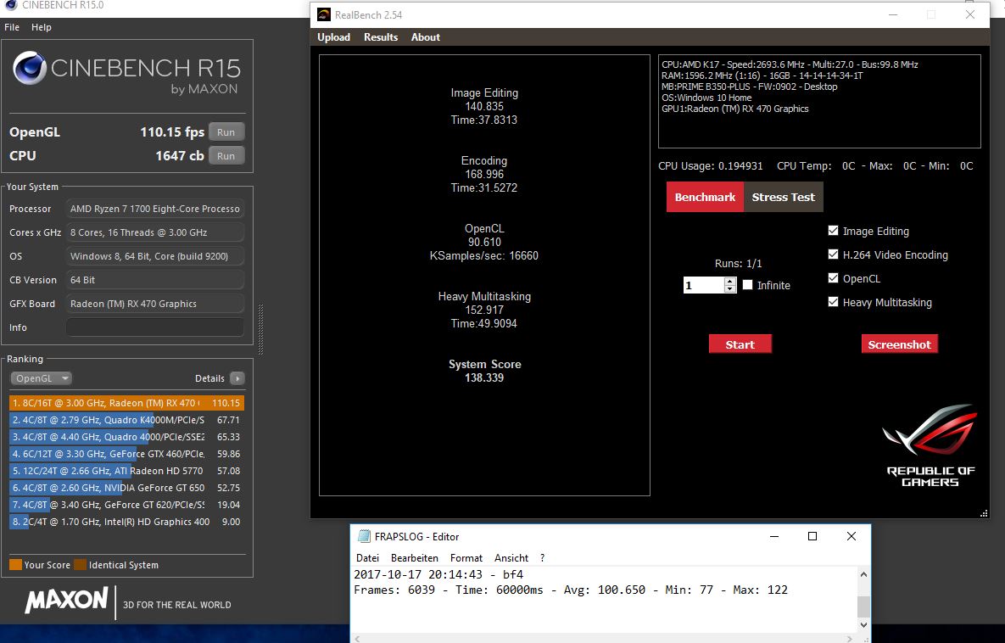
Task: Click the Cinebench title bar icon
Action: tap(12, 5)
